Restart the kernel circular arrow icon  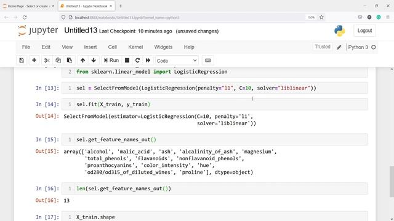pyautogui.click(x=137, y=60)
